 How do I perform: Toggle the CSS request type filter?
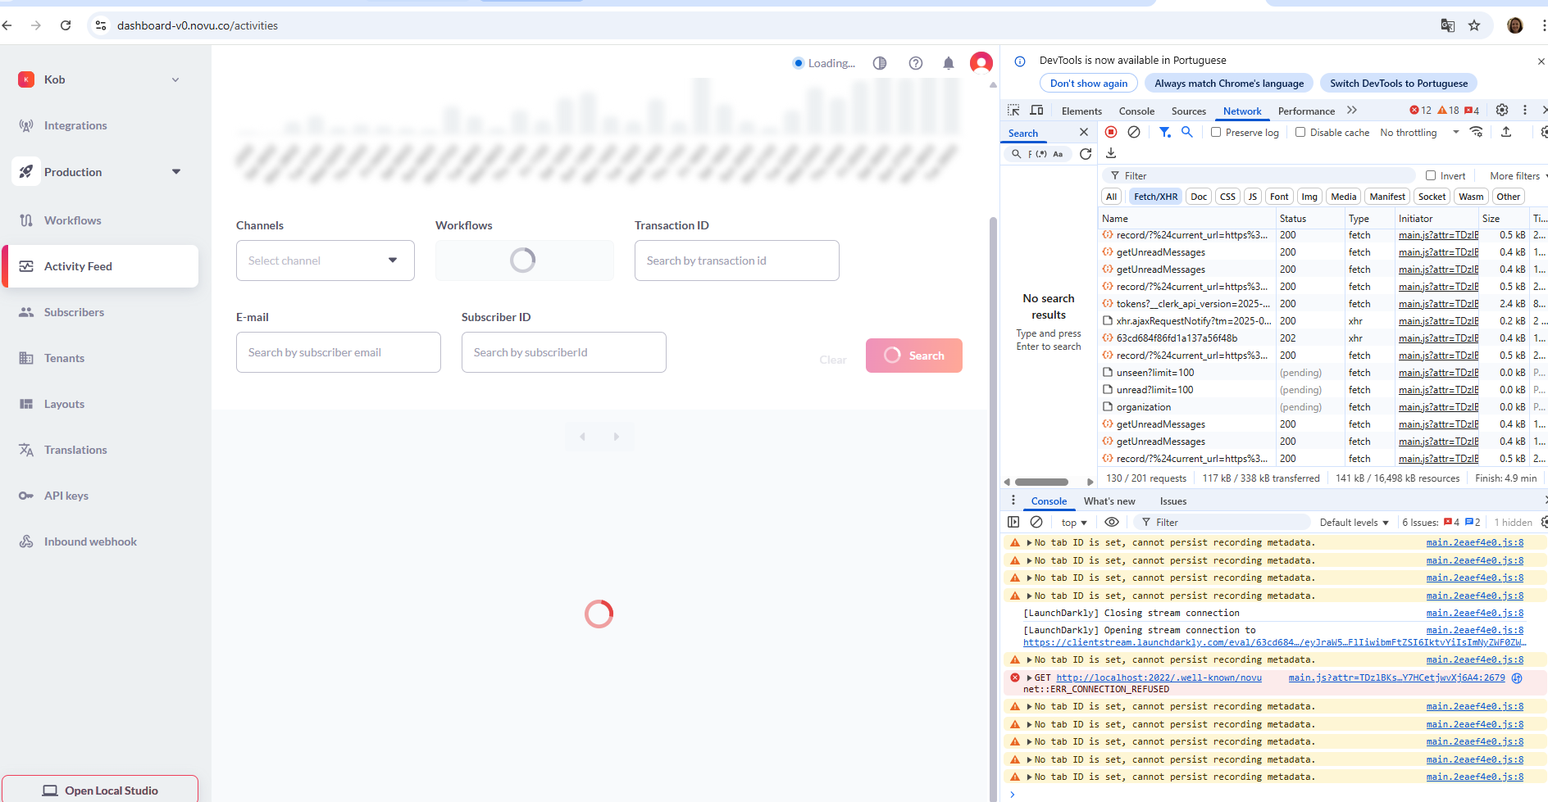1227,197
